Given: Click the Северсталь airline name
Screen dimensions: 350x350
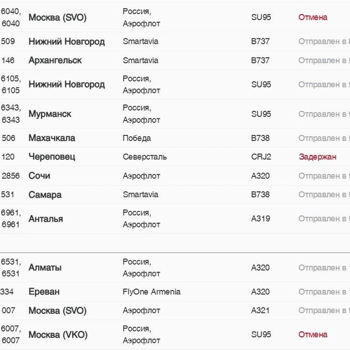Looking at the screenshot, I should pyautogui.click(x=145, y=157).
